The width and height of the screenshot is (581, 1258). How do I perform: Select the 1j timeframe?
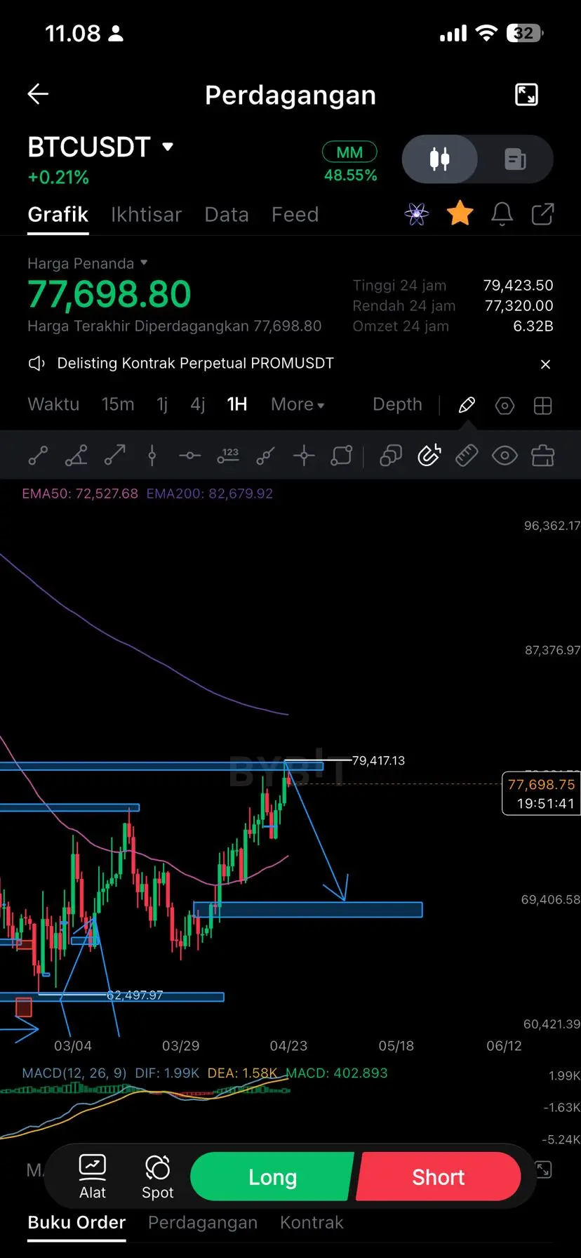(162, 404)
